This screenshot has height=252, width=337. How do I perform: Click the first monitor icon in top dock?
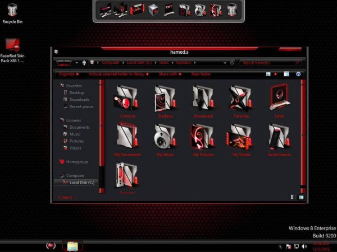(x=106, y=10)
